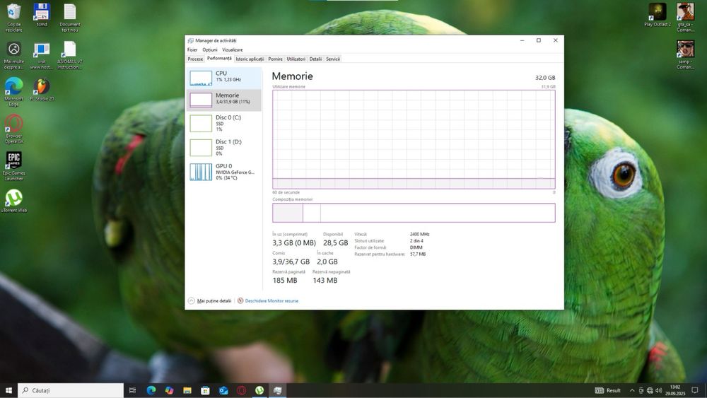Open the Windows Start menu

pos(8,390)
